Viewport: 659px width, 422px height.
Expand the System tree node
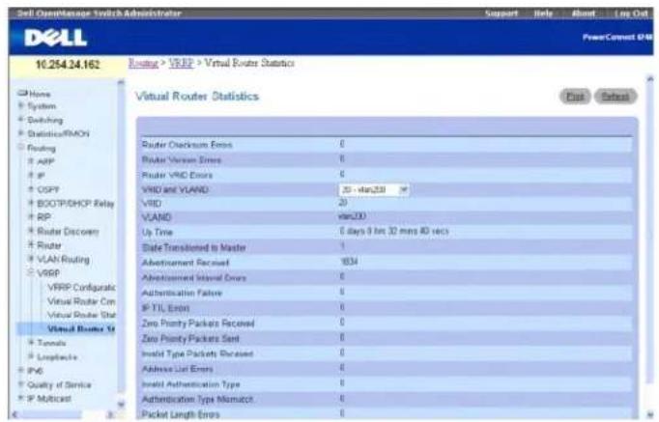pos(20,106)
